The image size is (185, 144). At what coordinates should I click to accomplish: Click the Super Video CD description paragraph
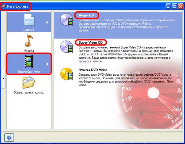(126, 54)
